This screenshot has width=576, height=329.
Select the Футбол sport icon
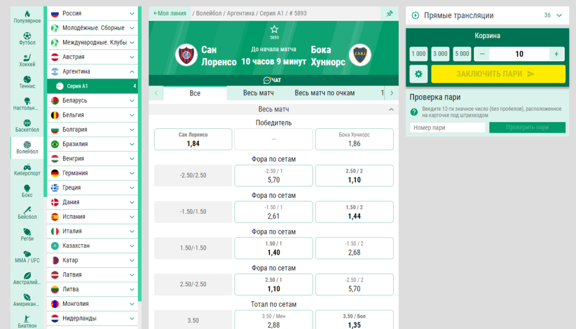27,39
